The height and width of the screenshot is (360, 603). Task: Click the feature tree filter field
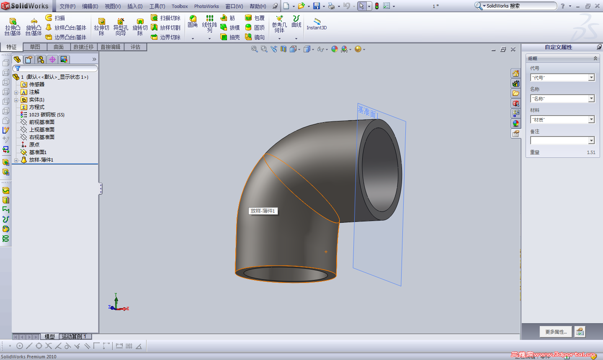(55, 68)
